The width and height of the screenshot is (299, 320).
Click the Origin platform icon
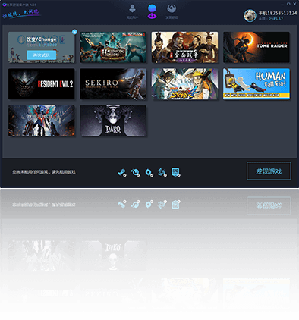tap(149, 173)
